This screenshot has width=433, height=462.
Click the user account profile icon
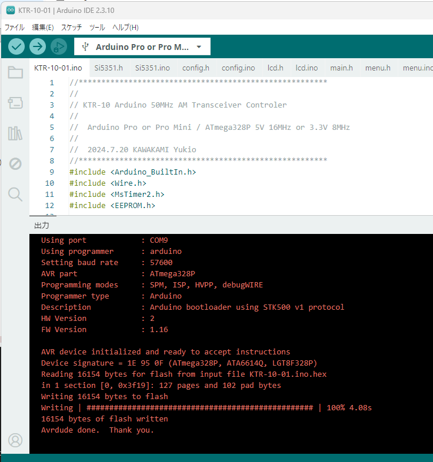pyautogui.click(x=15, y=440)
